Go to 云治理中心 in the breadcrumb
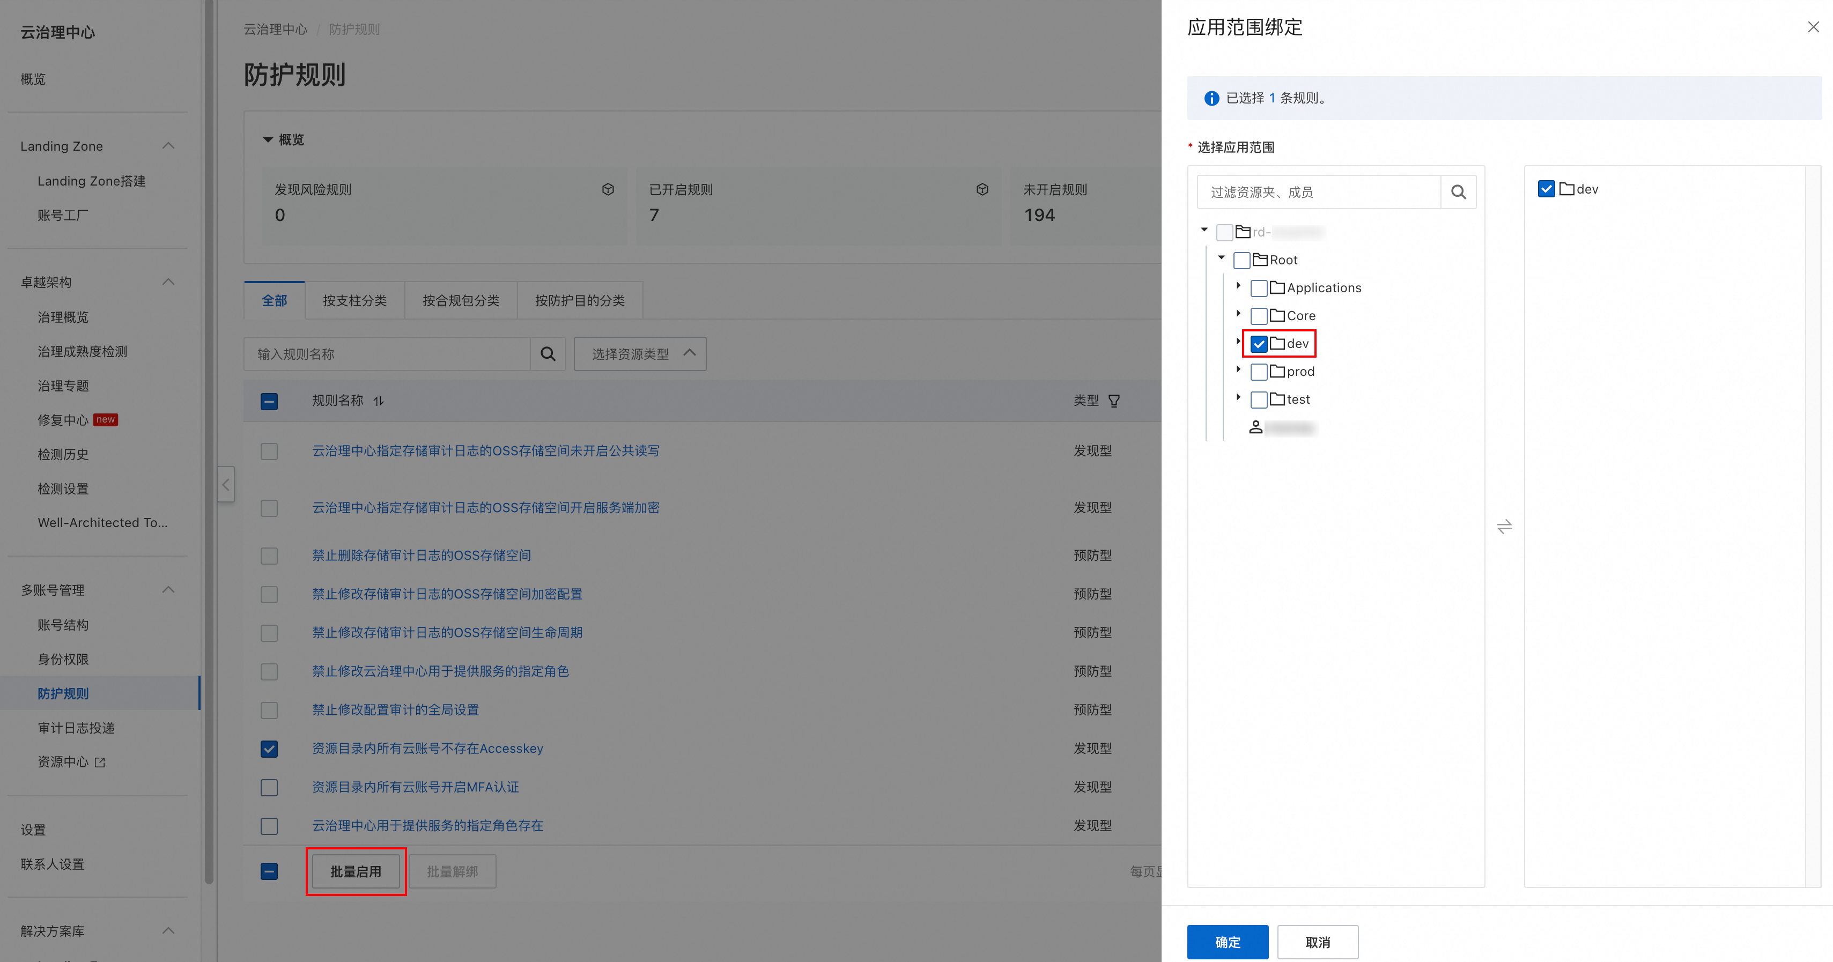This screenshot has height=962, width=1833. point(276,29)
